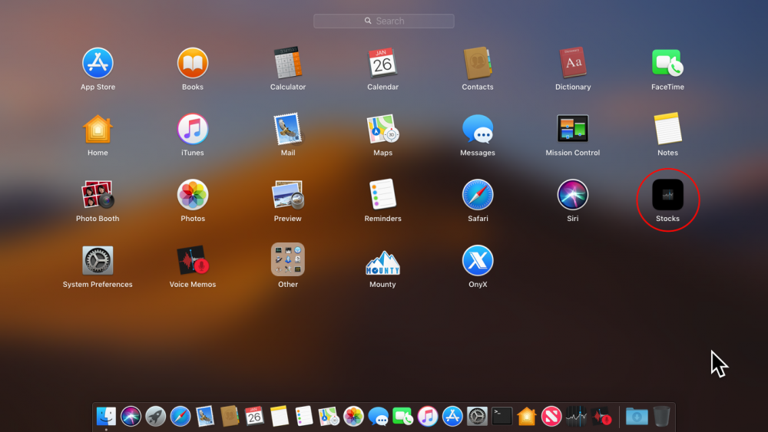Open the Dictionary app
This screenshot has width=768, height=432.
click(573, 63)
